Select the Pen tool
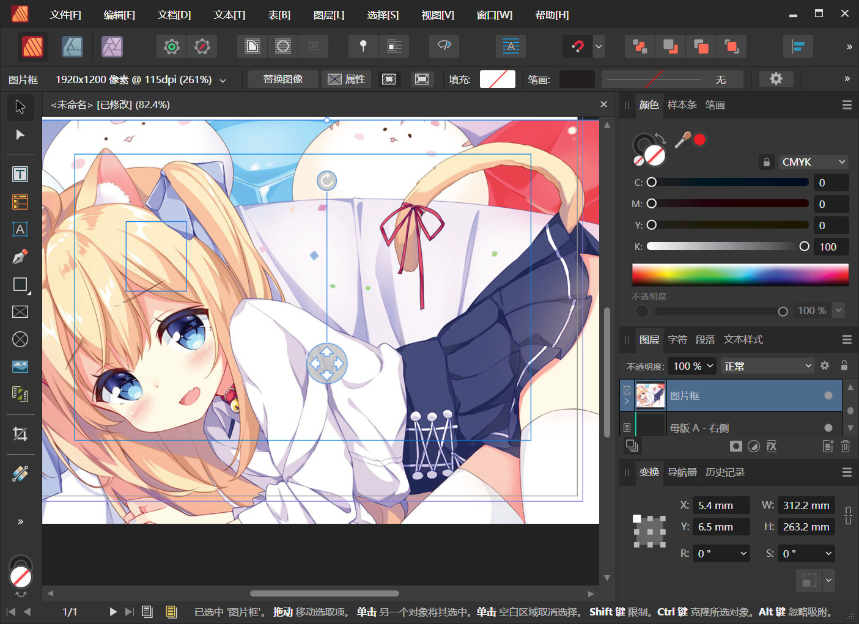 [x=20, y=257]
